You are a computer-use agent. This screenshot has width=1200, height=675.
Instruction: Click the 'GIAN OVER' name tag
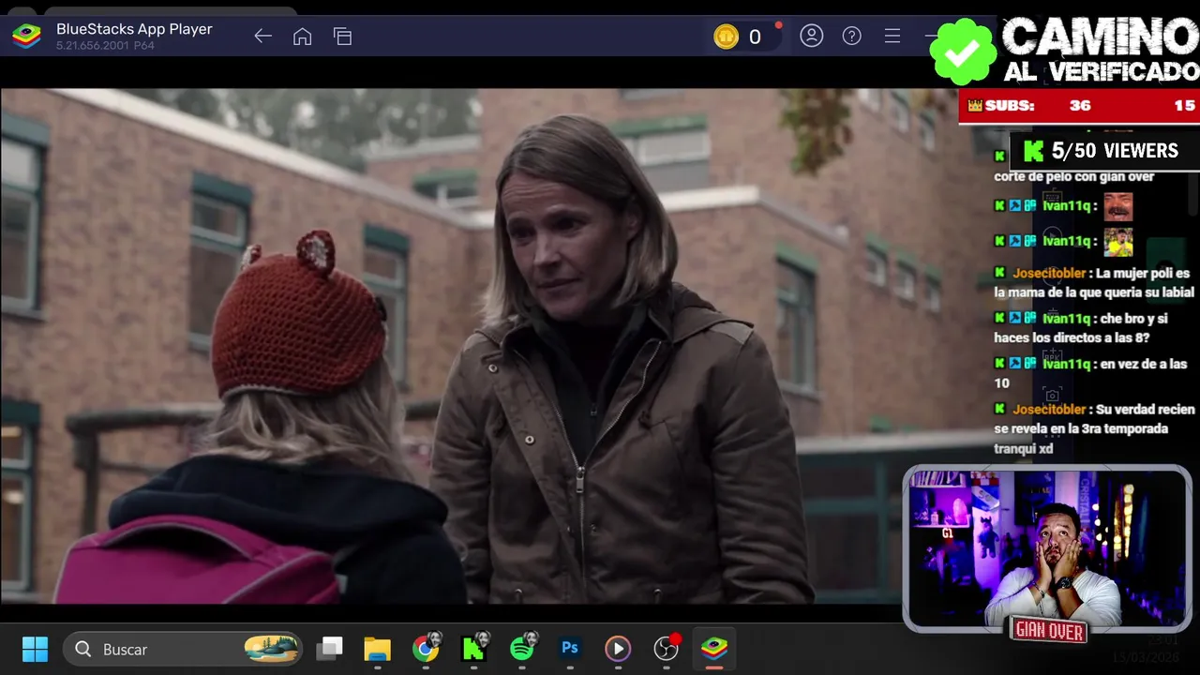[x=1049, y=631]
